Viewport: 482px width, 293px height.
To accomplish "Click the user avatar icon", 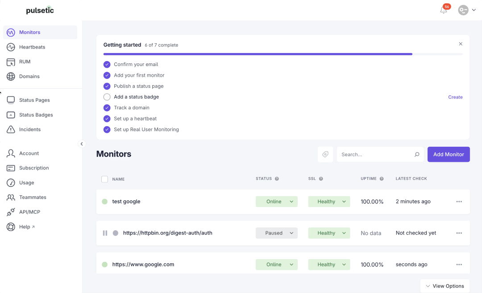I will (463, 10).
